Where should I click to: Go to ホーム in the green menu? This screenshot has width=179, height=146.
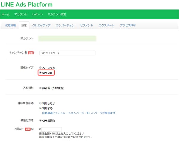point(6,14)
